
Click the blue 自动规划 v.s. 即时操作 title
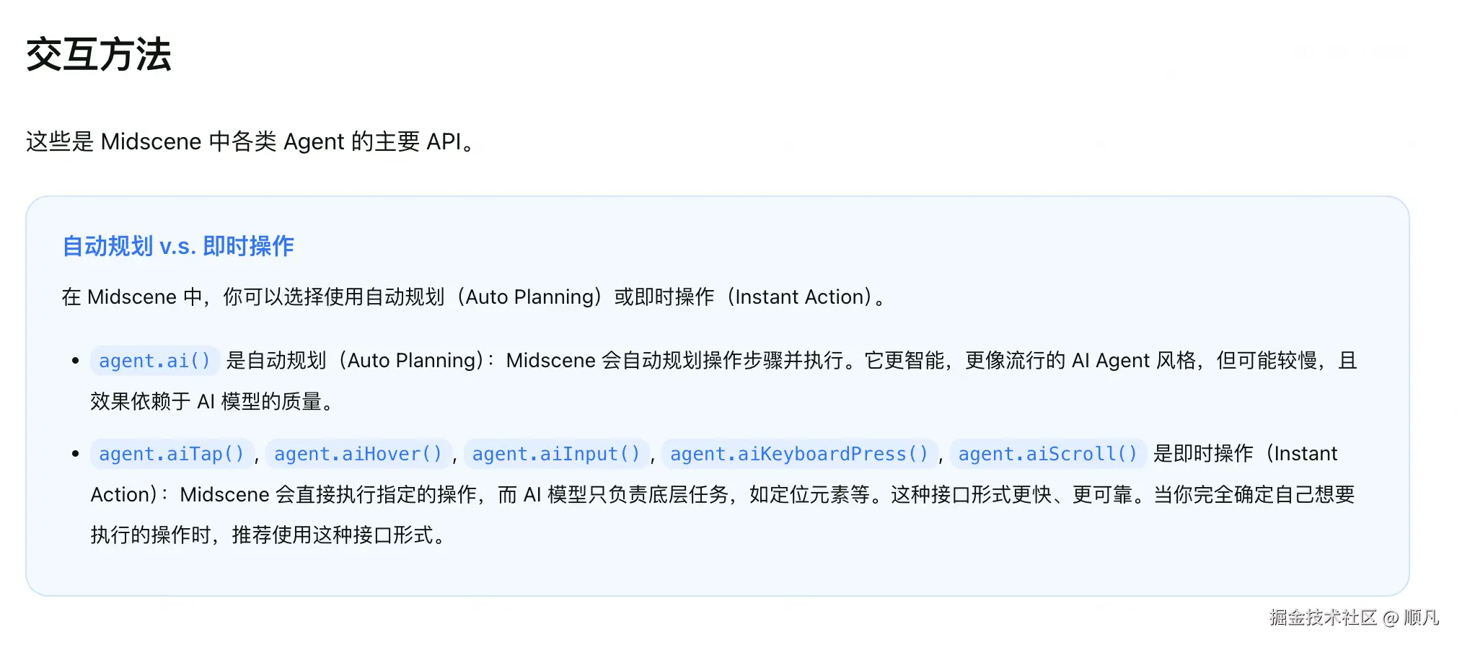pyautogui.click(x=178, y=247)
